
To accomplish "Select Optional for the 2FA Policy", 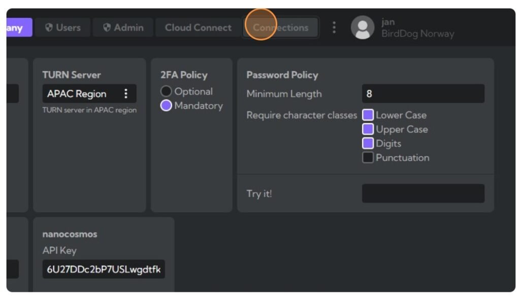I will (x=166, y=92).
